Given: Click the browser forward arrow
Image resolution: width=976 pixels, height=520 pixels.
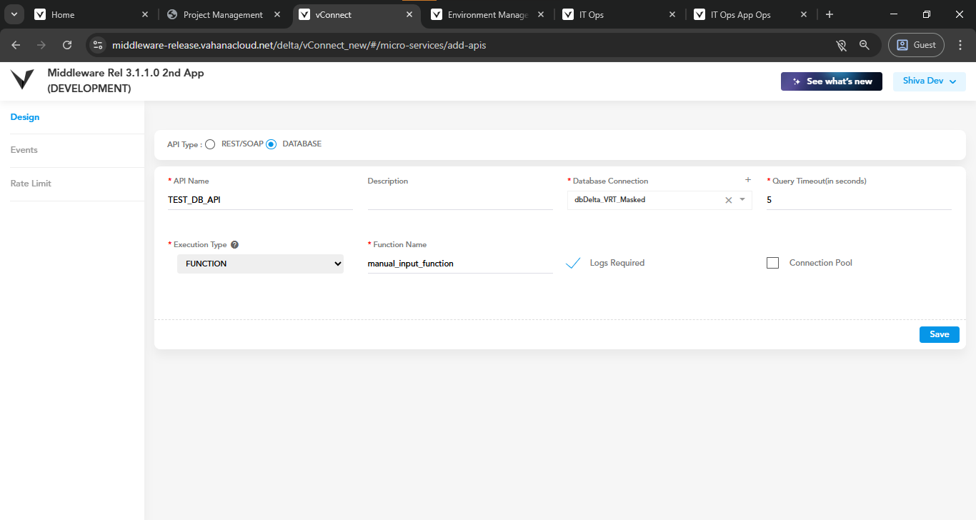Looking at the screenshot, I should click(x=41, y=45).
